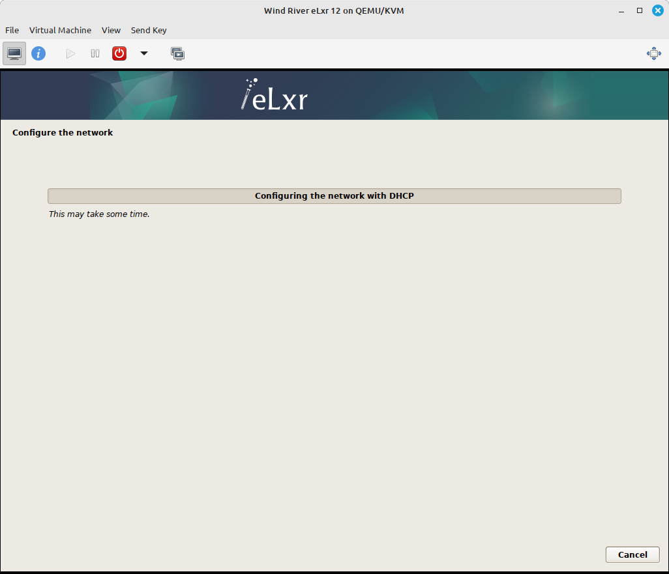Open the Virtual Machine menu
The width and height of the screenshot is (669, 574).
tap(60, 30)
